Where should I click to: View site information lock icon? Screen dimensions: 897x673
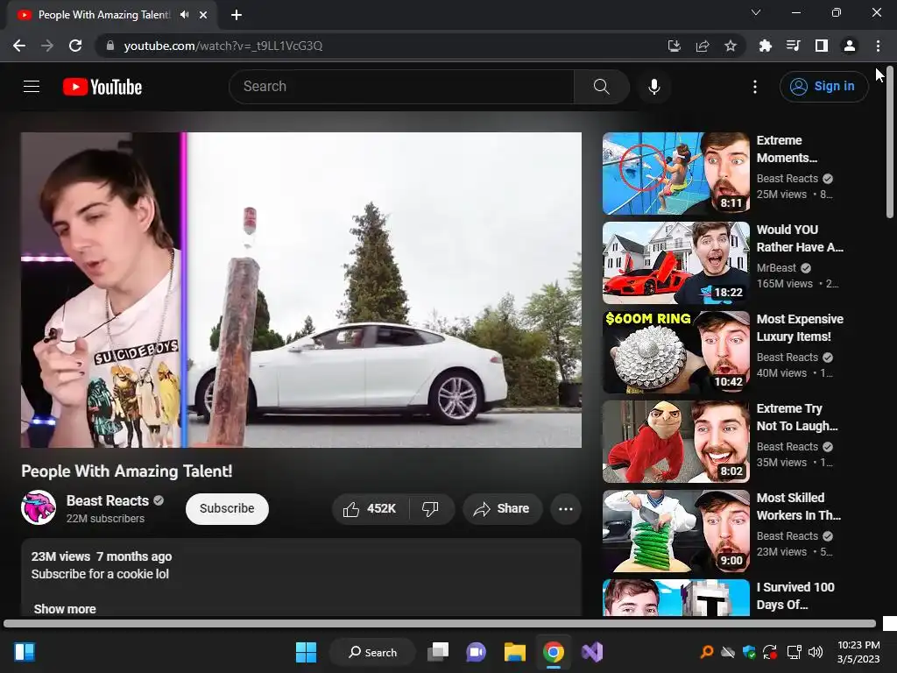[110, 46]
